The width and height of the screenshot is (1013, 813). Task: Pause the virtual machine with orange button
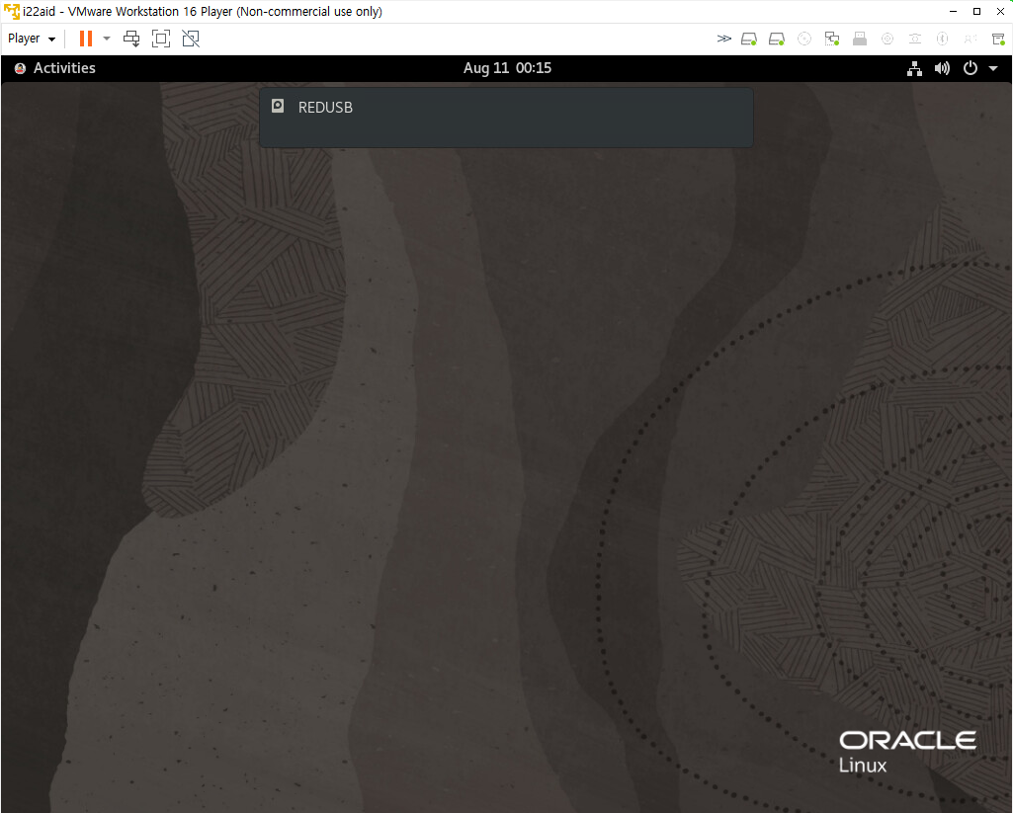(85, 39)
